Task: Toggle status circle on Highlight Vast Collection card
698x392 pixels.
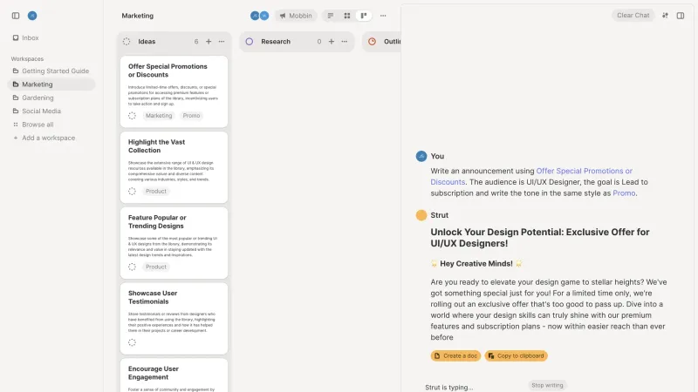Action: [132, 191]
